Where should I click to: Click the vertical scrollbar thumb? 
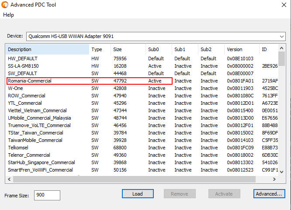pyautogui.click(x=281, y=59)
